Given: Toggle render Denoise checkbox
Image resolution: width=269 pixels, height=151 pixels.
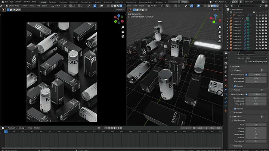Looking at the screenshot, I should 235,109.
